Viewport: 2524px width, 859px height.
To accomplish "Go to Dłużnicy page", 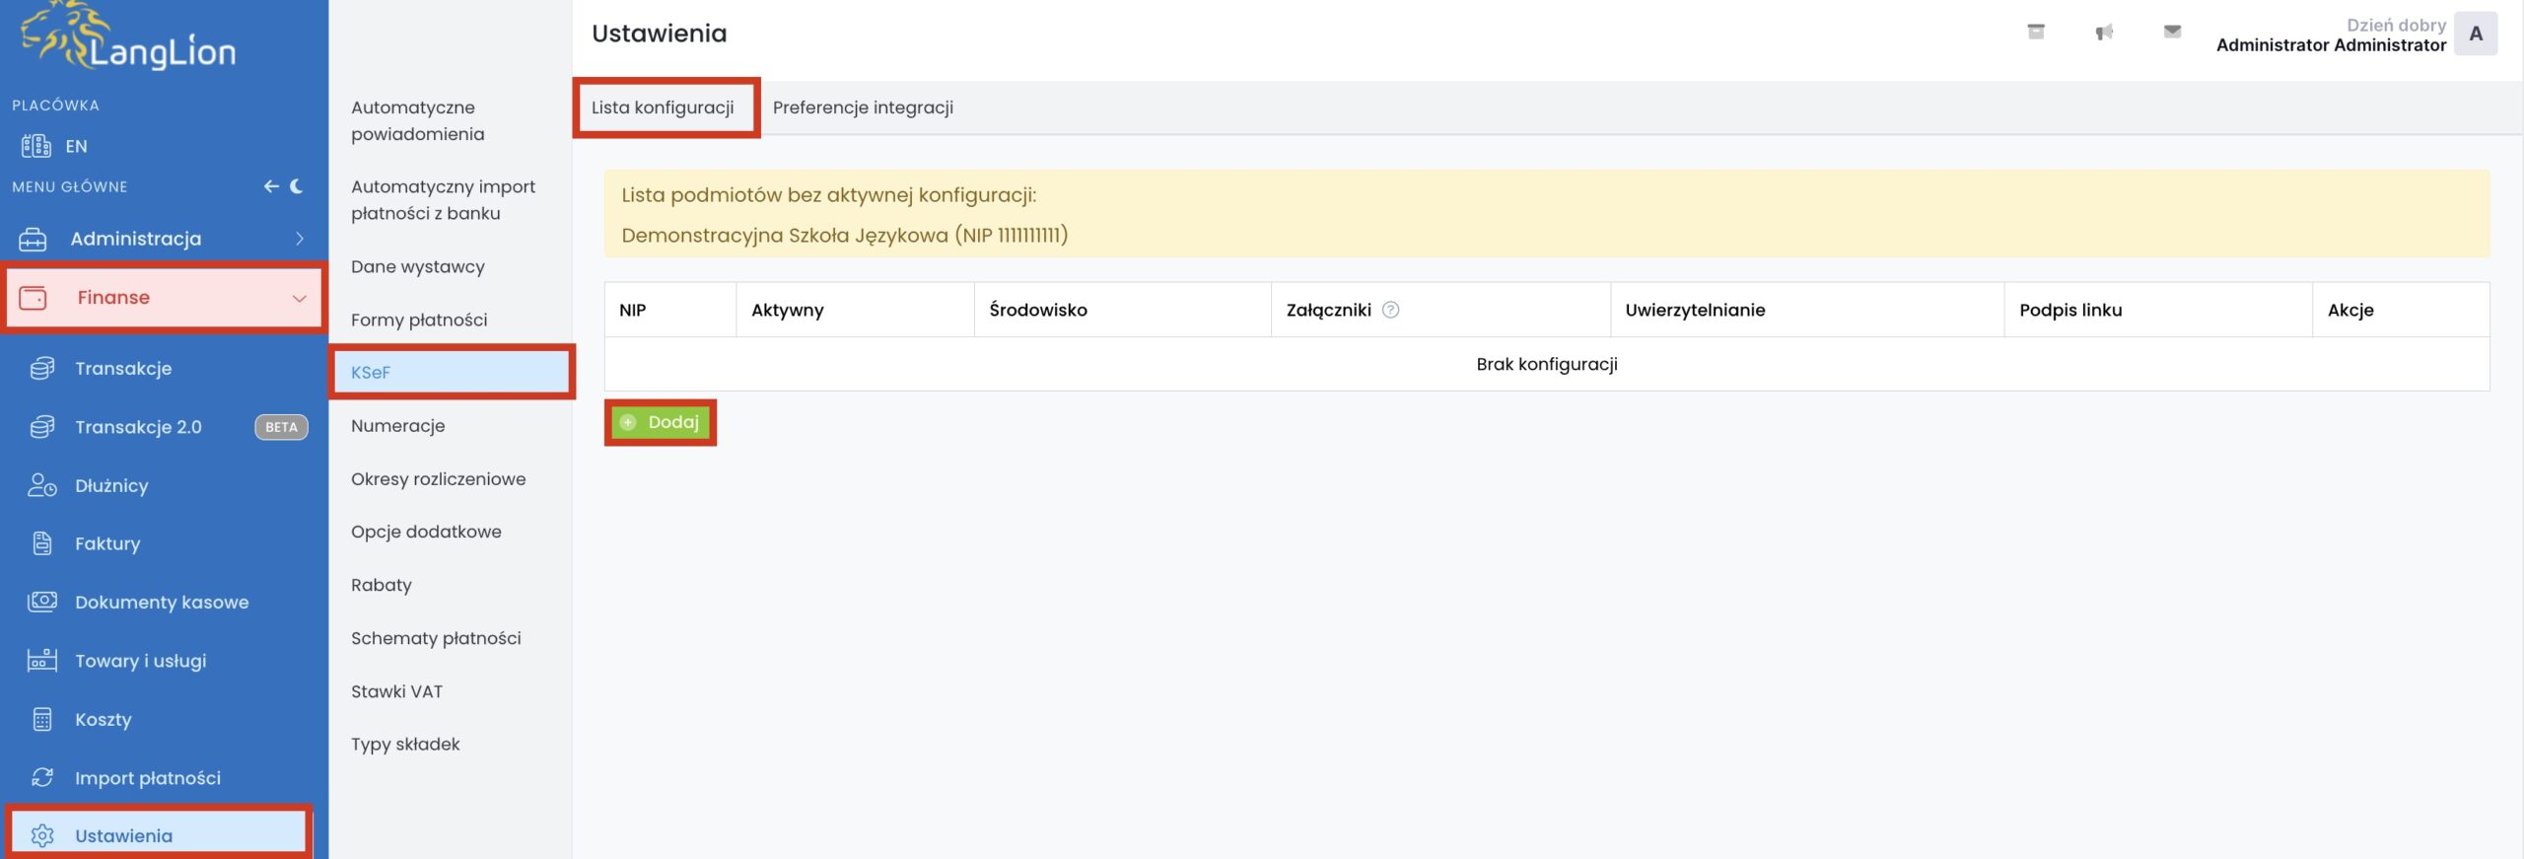I will (x=111, y=485).
